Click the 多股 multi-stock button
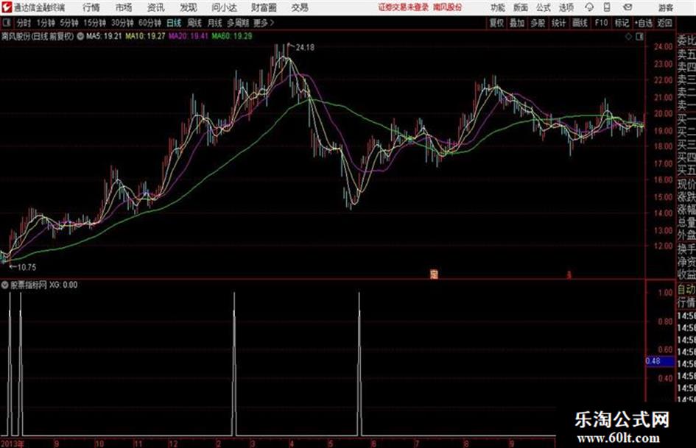 (538, 23)
